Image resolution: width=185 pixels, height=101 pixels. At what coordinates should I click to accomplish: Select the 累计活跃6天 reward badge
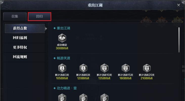coord(83,68)
